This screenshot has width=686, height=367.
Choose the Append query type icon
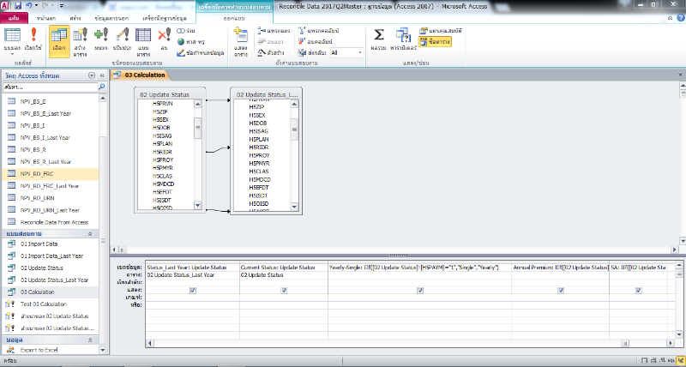pyautogui.click(x=102, y=39)
